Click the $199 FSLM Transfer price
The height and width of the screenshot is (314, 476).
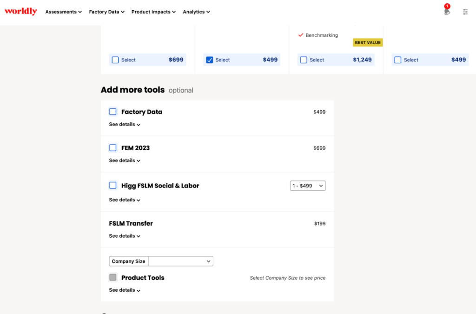[x=320, y=223]
